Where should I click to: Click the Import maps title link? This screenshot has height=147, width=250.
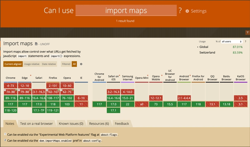(18, 44)
